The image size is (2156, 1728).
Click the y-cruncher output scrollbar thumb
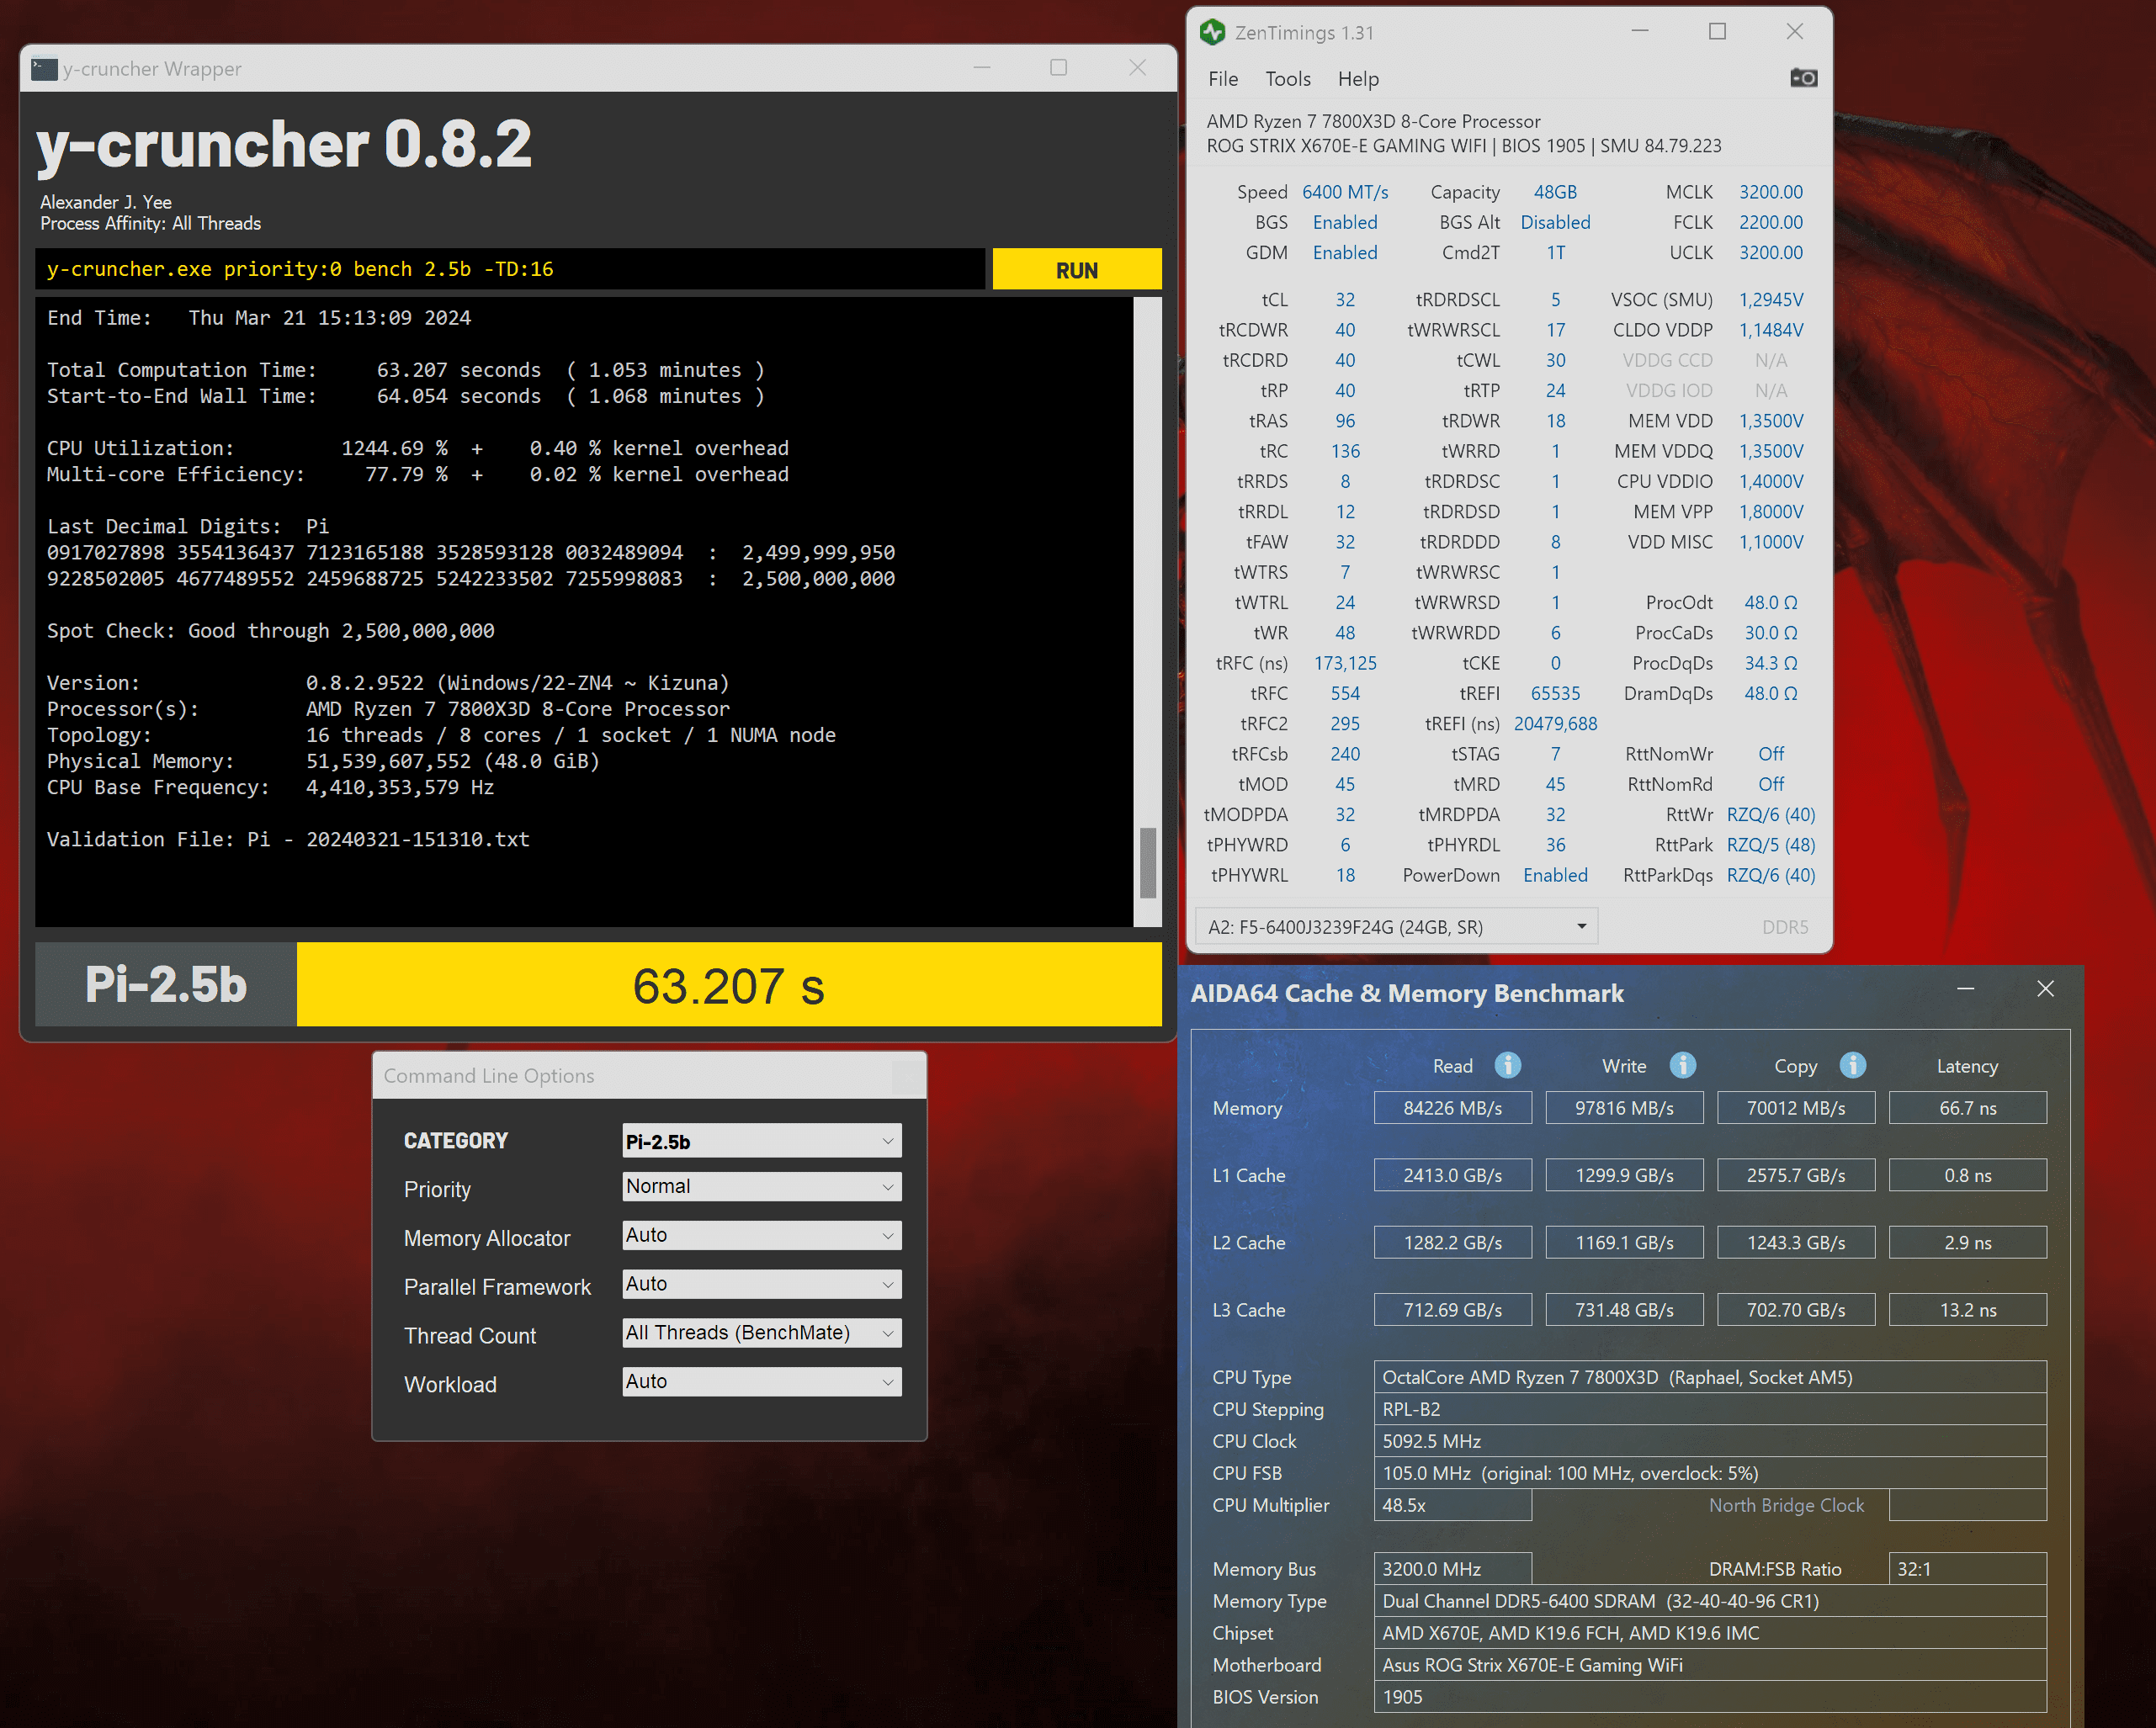click(x=1148, y=863)
